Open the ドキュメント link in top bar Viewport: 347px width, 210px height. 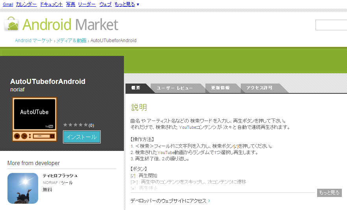51,4
